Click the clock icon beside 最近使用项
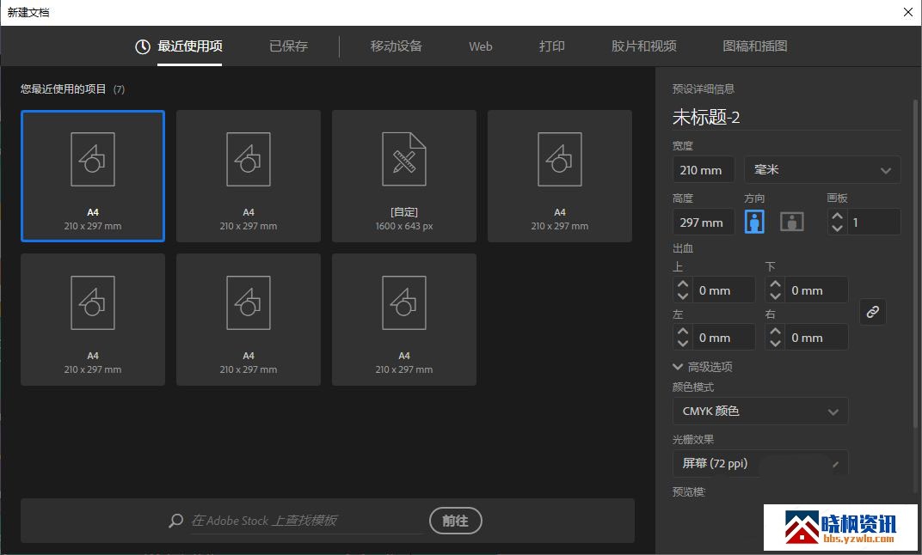Image resolution: width=922 pixels, height=555 pixels. (x=143, y=46)
